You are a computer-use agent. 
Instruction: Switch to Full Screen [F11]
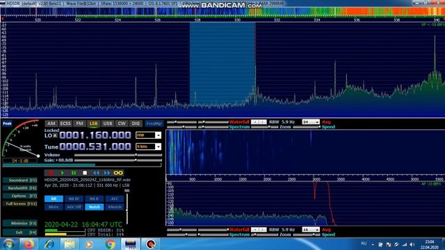pyautogui.click(x=20, y=203)
